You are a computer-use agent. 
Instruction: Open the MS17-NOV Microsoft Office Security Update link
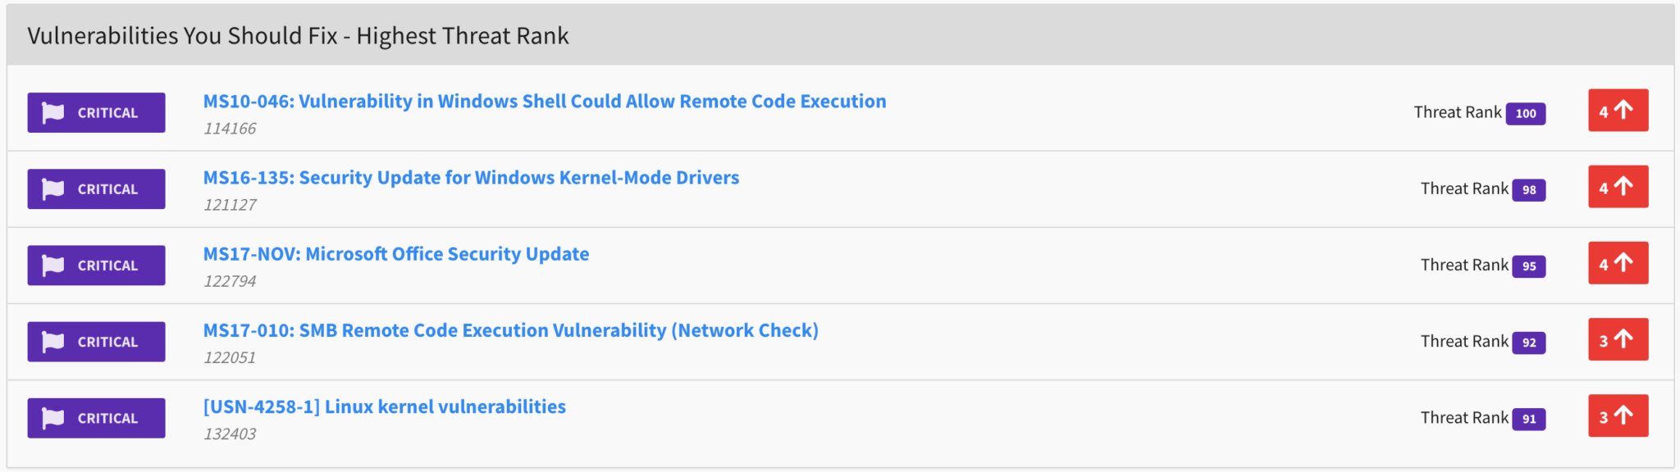pos(396,253)
